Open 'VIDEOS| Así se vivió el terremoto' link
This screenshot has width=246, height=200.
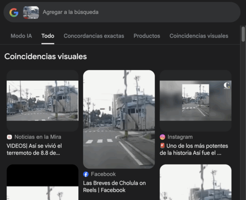point(34,149)
